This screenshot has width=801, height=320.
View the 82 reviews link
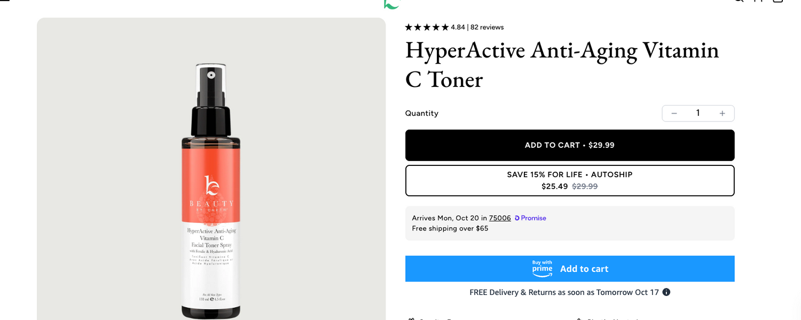486,27
